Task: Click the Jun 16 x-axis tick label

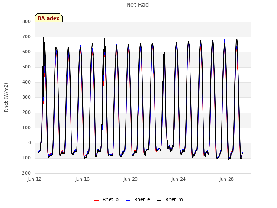Action: (x=82, y=179)
